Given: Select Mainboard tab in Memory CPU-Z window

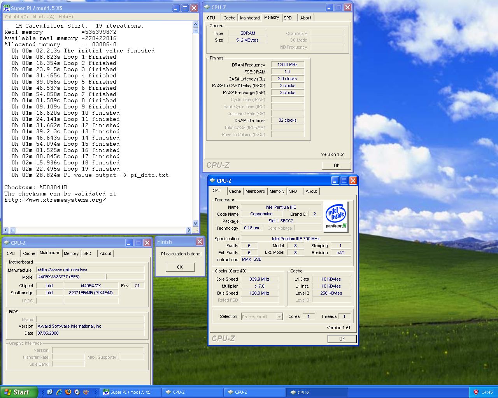Looking at the screenshot, I should tap(250, 18).
